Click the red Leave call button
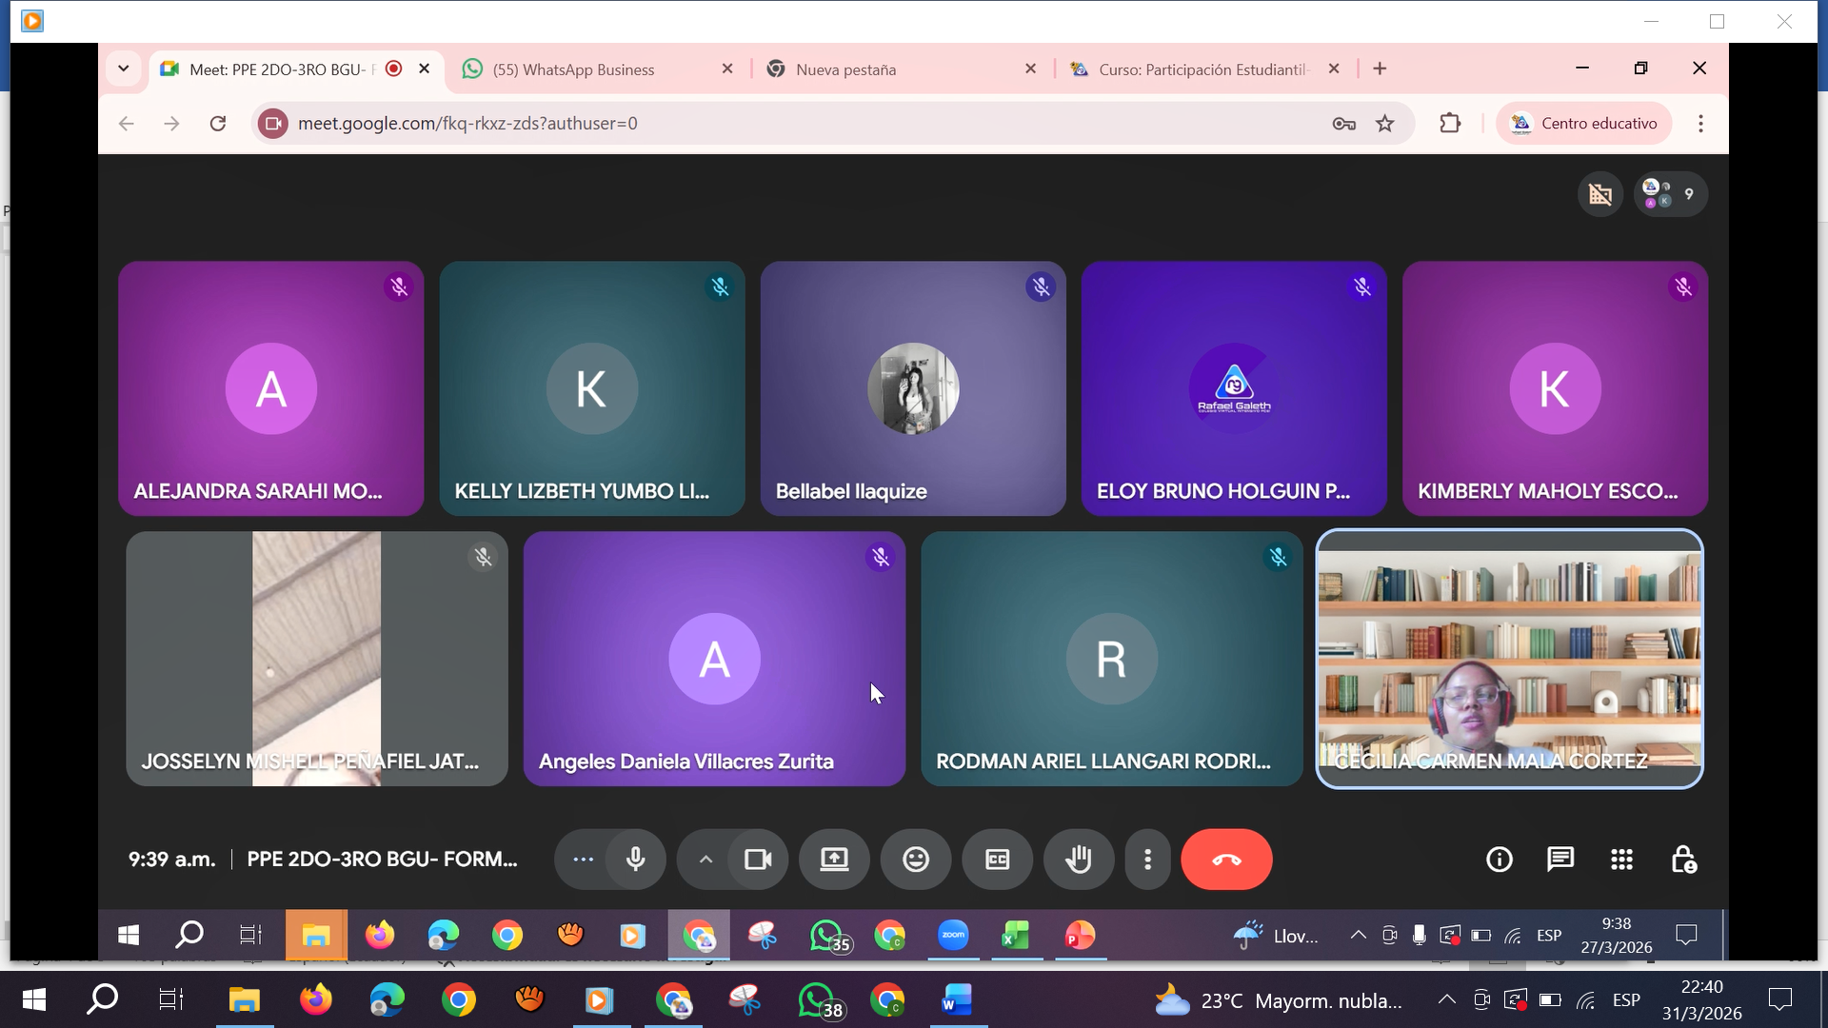 pyautogui.click(x=1225, y=860)
